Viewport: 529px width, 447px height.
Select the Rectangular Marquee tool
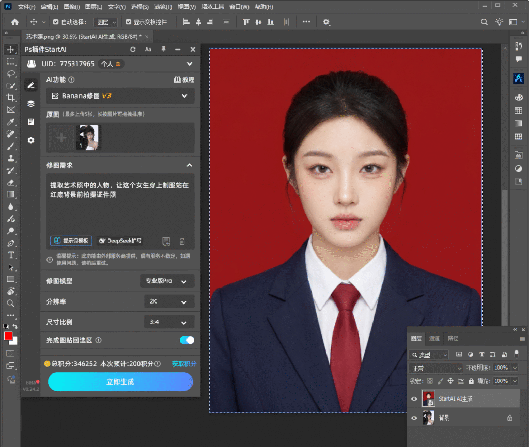(10, 62)
